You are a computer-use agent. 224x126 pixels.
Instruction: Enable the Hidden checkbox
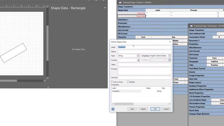click(x=128, y=82)
